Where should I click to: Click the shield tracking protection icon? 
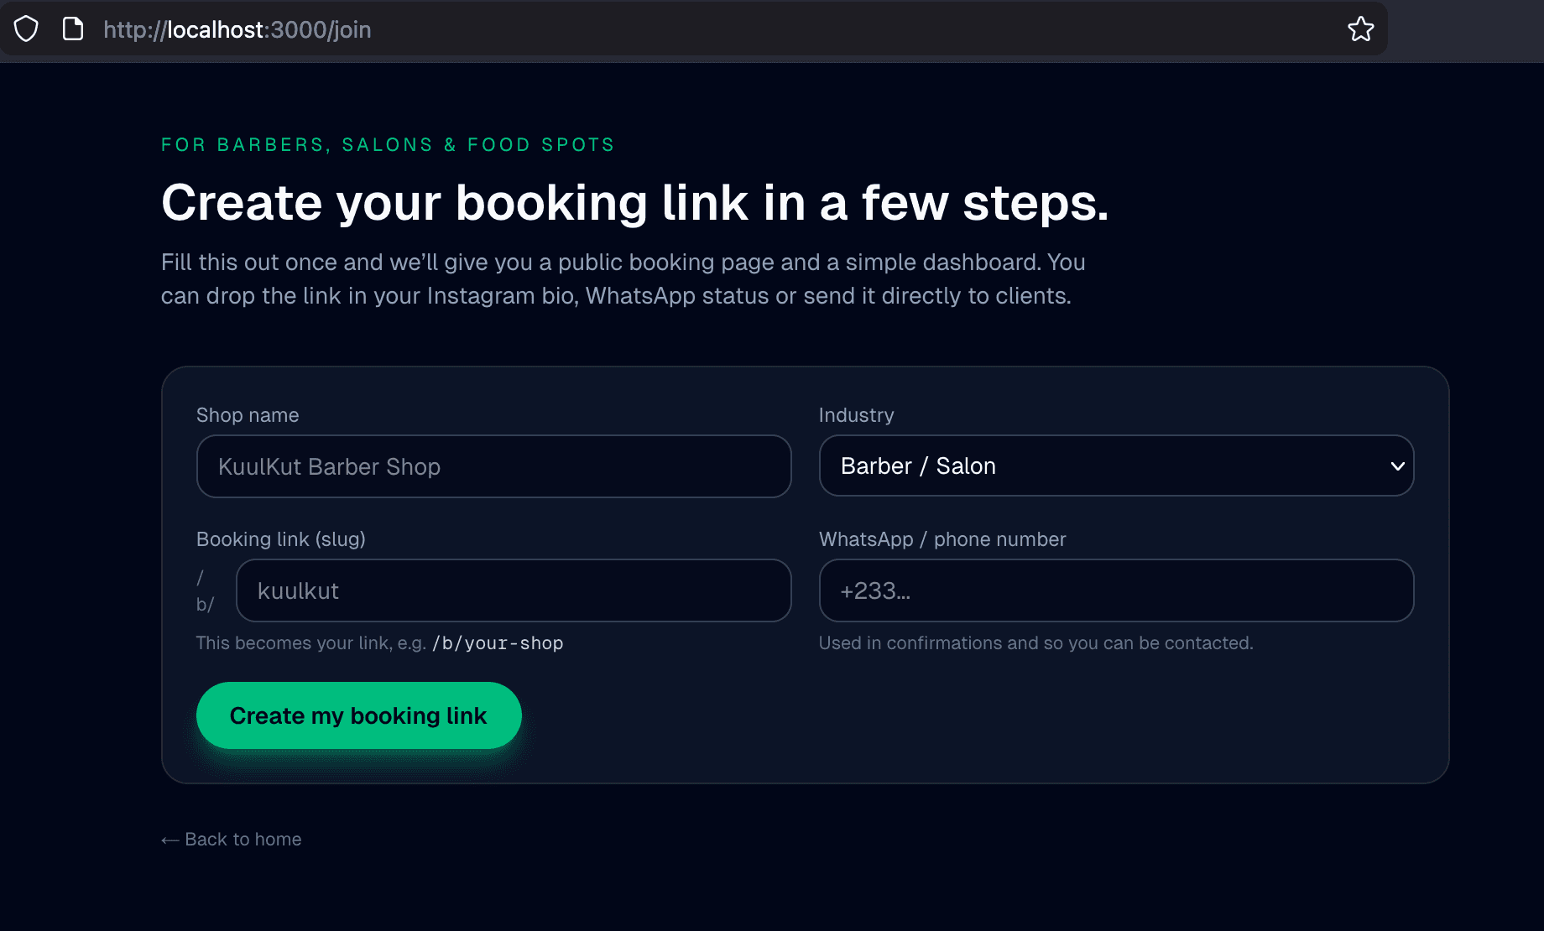(26, 29)
